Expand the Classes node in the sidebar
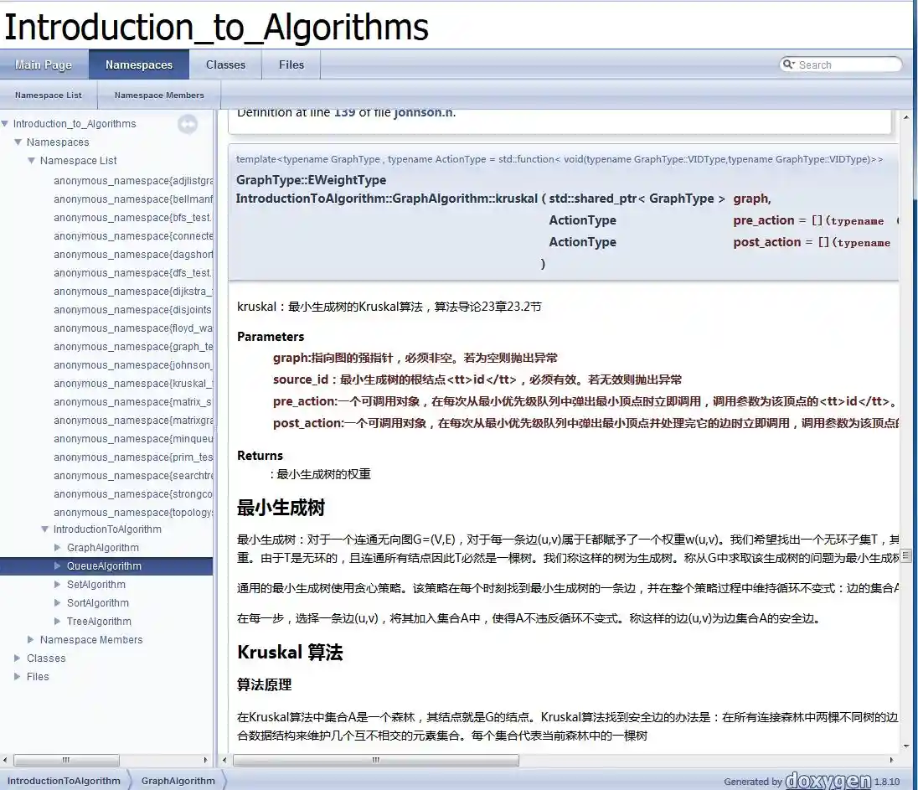 [x=17, y=658]
